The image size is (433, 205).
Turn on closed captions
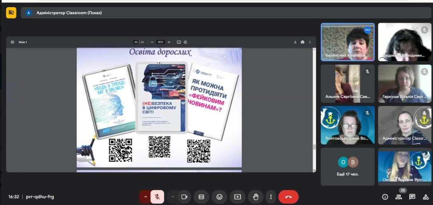point(202,197)
